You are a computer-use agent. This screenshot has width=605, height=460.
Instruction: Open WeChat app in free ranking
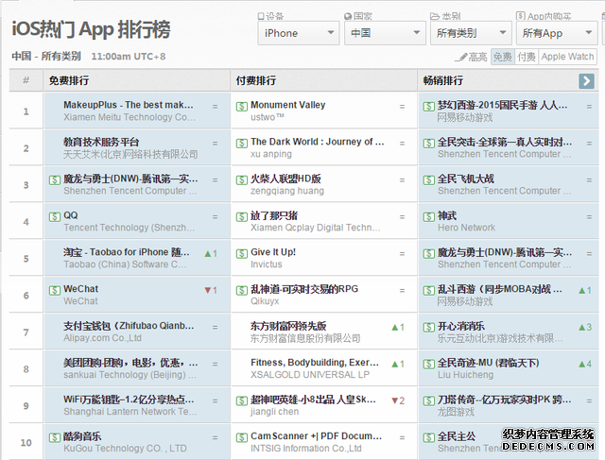[80, 289]
